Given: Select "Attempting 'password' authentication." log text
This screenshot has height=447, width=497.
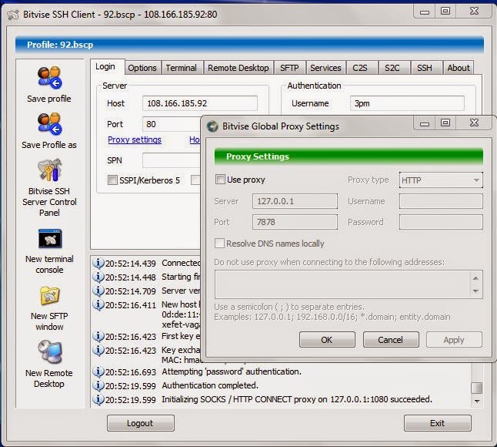Looking at the screenshot, I should pos(232,371).
